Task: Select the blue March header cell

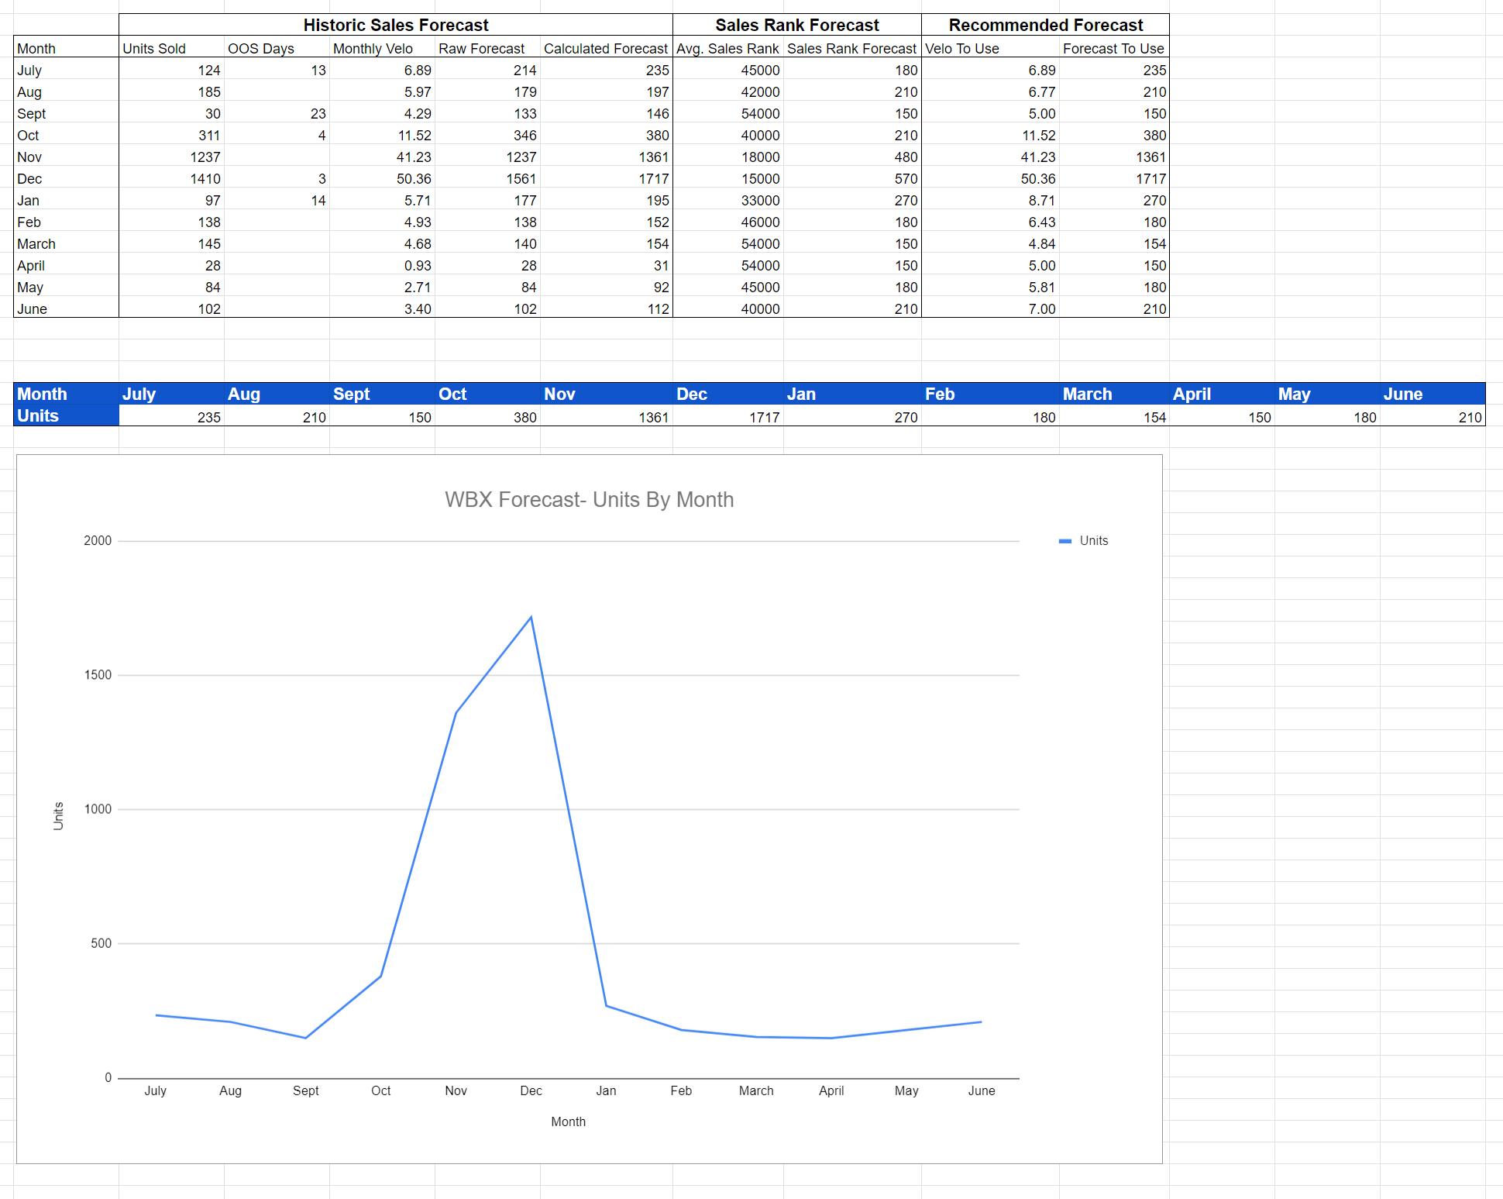Action: click(x=1087, y=394)
